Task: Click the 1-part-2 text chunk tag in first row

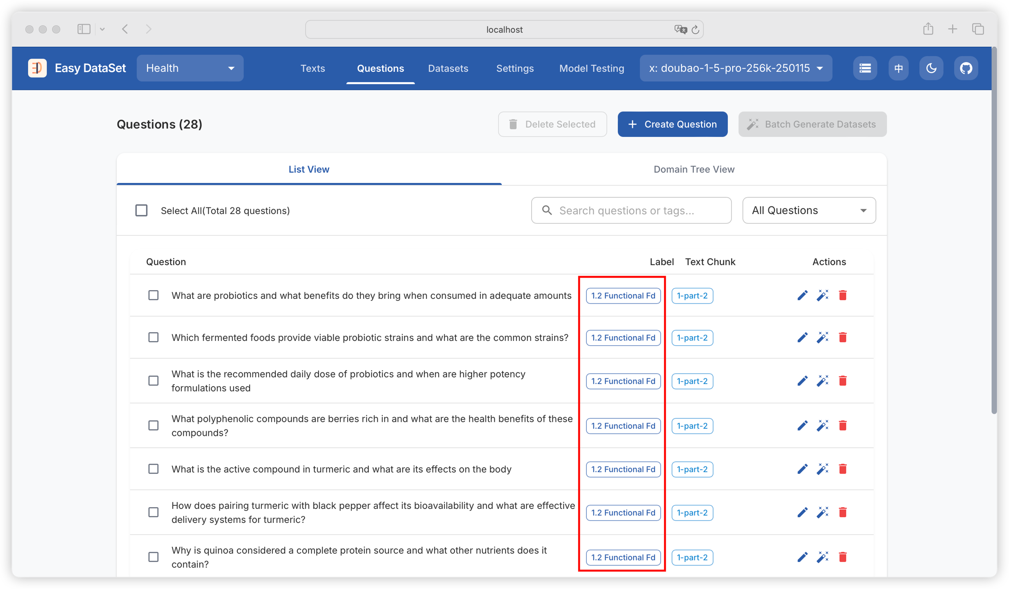Action: point(692,296)
